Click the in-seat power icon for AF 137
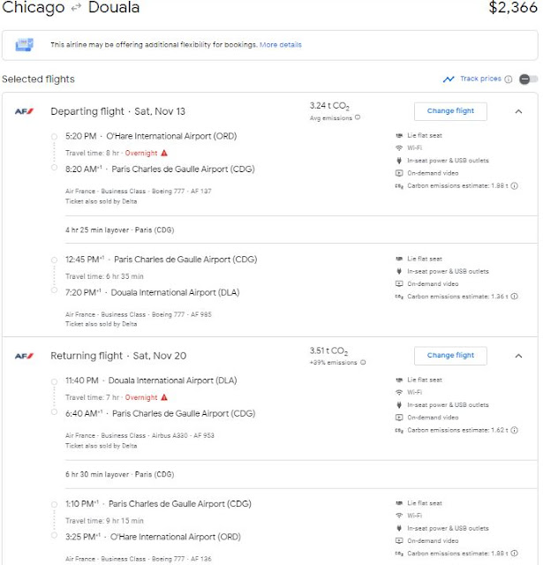Viewport: 543px width, 565px height. 399,161
